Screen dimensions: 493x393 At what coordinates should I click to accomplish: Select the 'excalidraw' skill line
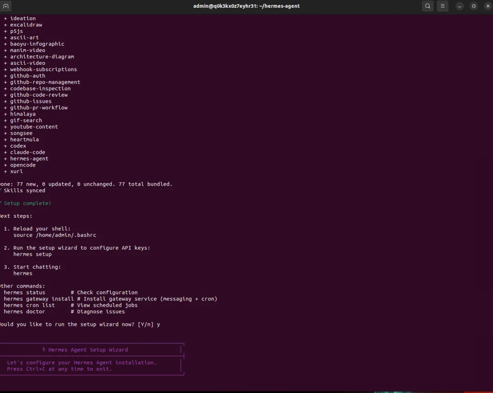[x=23, y=25]
